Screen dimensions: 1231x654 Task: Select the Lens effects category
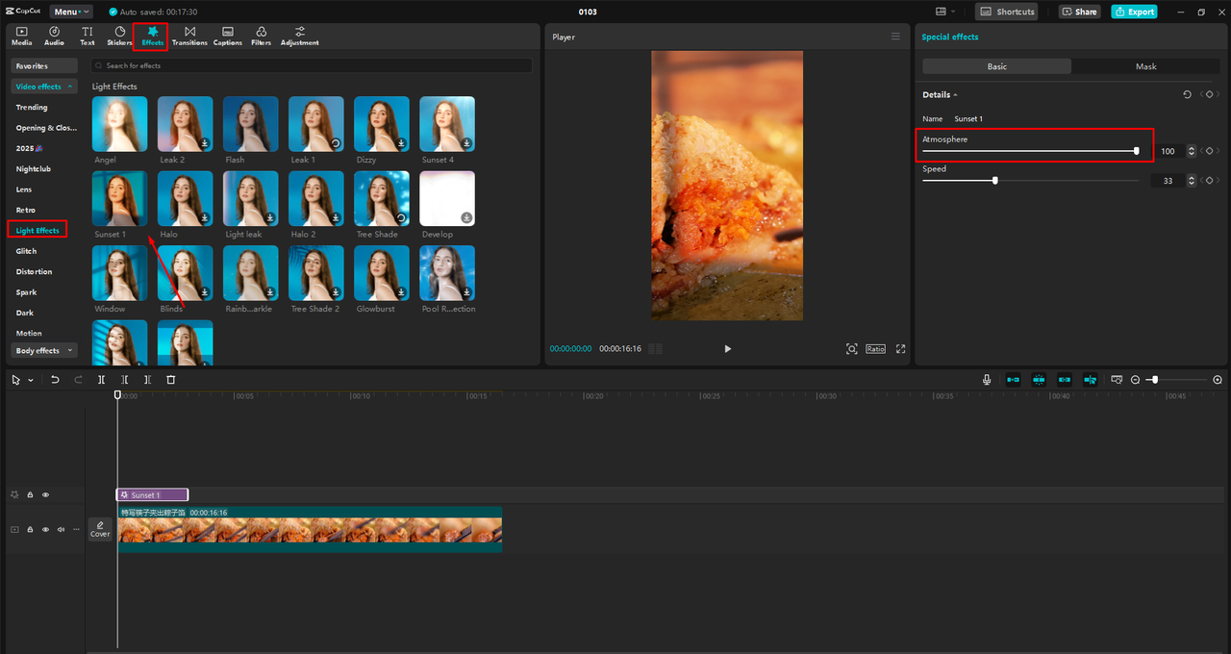(x=24, y=189)
